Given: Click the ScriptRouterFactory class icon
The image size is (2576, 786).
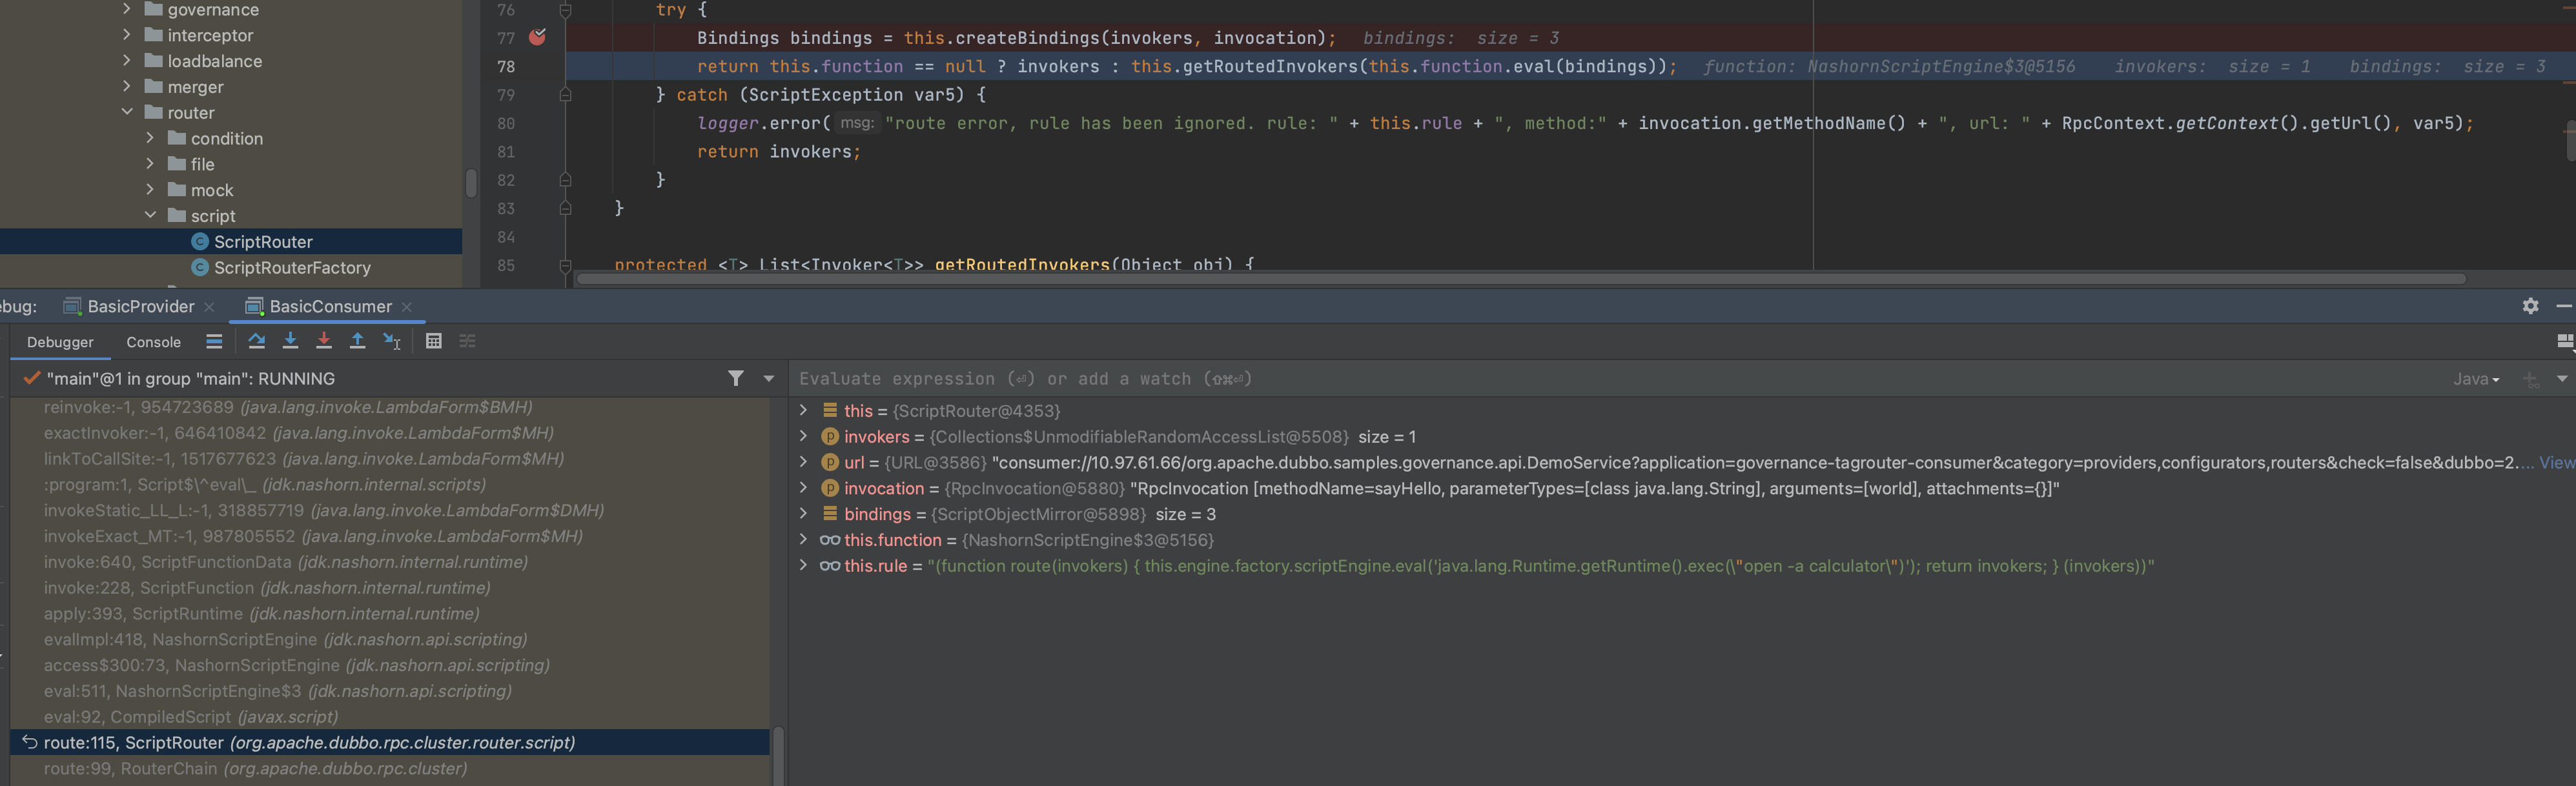Looking at the screenshot, I should (200, 267).
